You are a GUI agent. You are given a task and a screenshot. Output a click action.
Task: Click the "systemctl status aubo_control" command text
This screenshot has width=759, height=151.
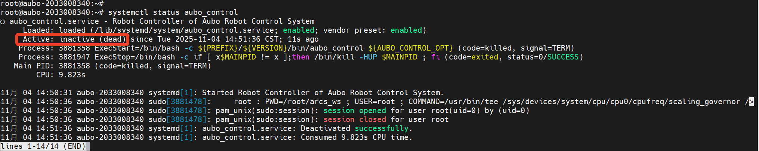pyautogui.click(x=173, y=12)
